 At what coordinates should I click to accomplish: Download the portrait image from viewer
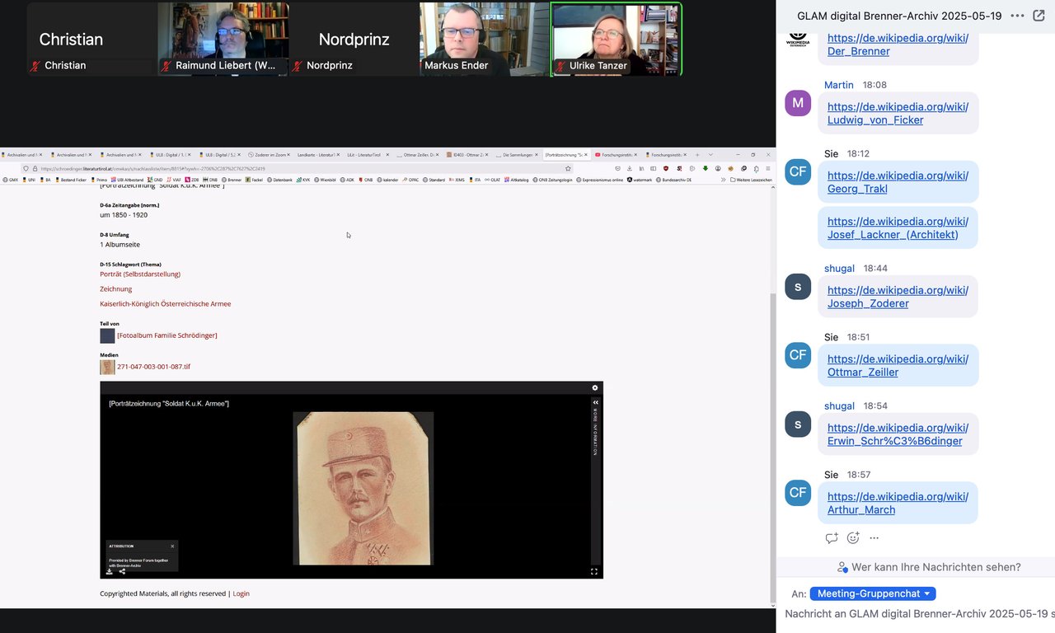[x=110, y=571]
